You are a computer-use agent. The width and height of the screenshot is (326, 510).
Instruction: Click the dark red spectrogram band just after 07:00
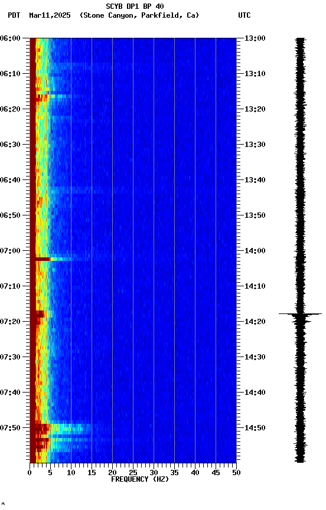pos(43,259)
